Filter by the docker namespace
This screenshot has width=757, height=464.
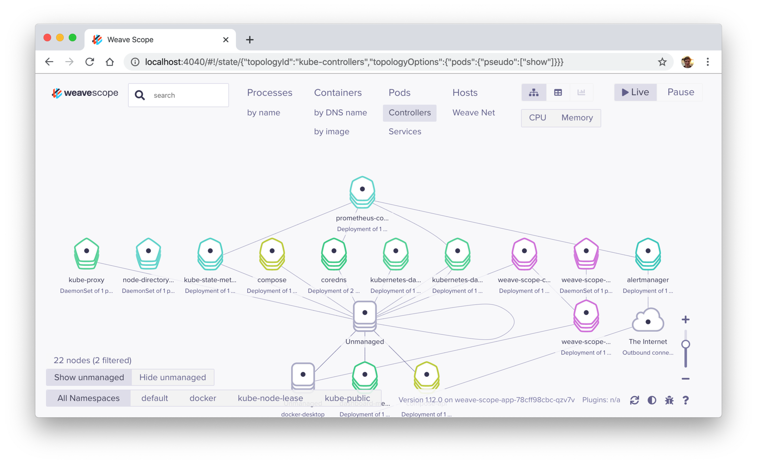(x=203, y=398)
